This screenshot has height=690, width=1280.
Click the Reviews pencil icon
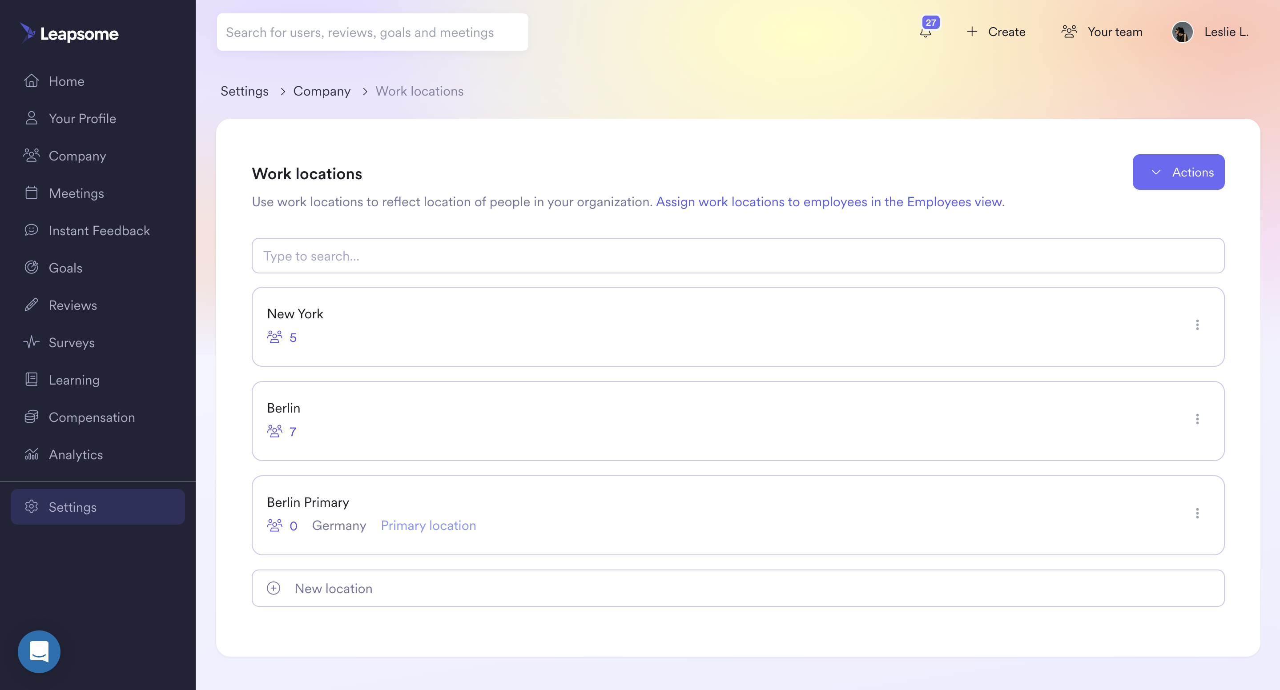tap(31, 305)
